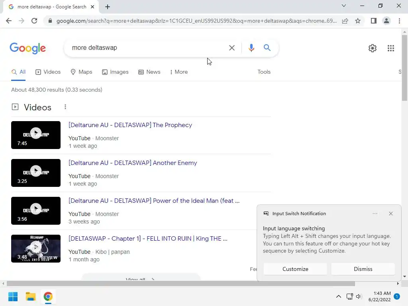Image resolution: width=408 pixels, height=306 pixels.
Task: Open File Explorer from taskbar
Action: (x=30, y=296)
